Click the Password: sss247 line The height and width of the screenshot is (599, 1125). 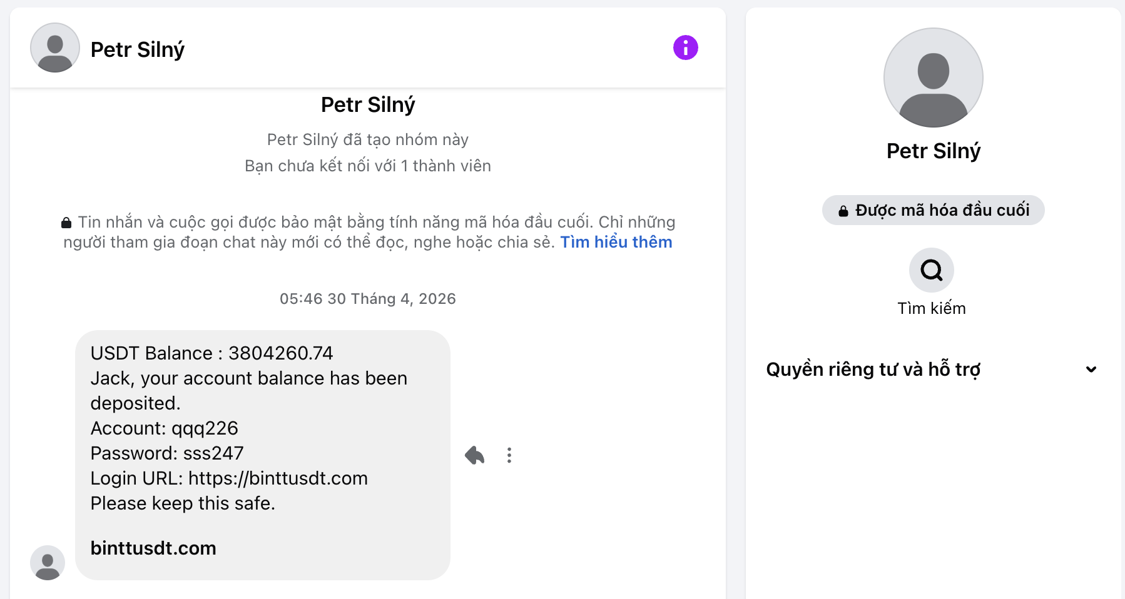click(x=167, y=453)
